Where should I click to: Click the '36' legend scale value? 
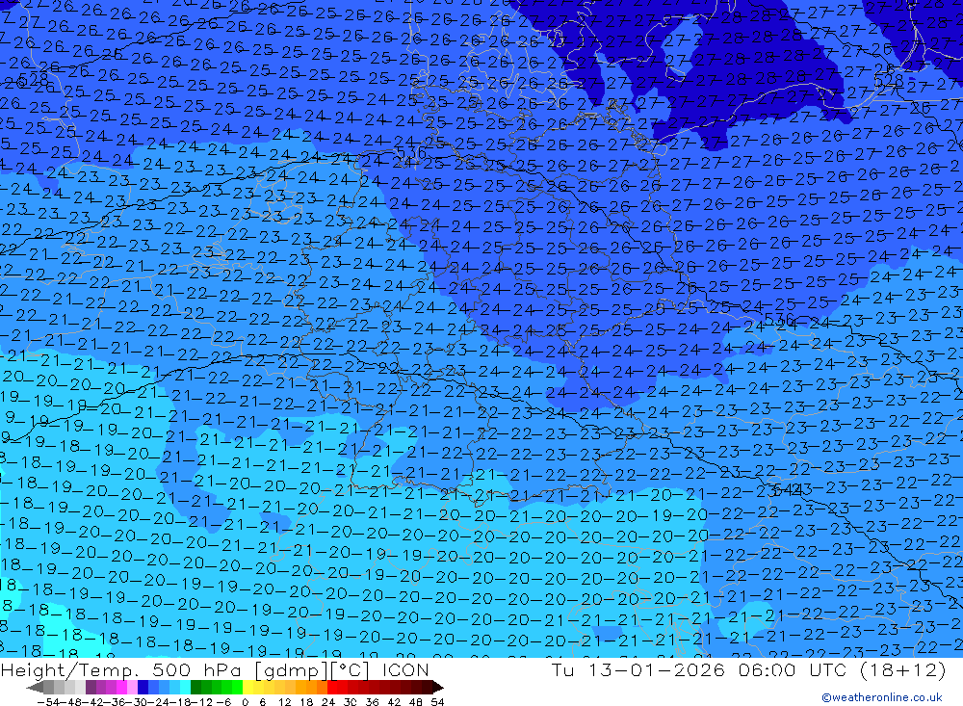(372, 702)
